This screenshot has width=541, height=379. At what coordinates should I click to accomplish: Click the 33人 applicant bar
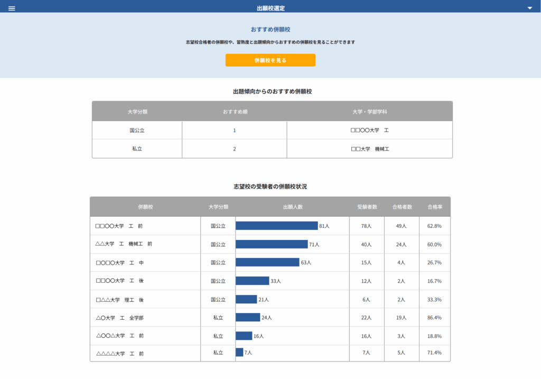click(252, 281)
